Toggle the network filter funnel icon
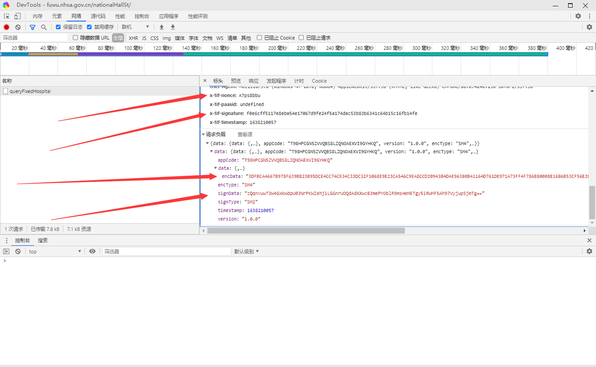Viewport: 596px width, 367px height. (32, 27)
